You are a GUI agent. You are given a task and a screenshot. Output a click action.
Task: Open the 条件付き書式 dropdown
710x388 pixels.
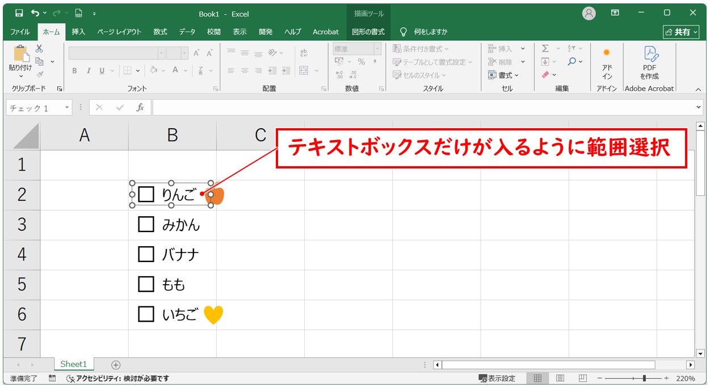click(421, 49)
